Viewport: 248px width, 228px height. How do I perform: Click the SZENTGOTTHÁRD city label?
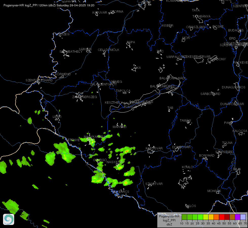point(39,80)
